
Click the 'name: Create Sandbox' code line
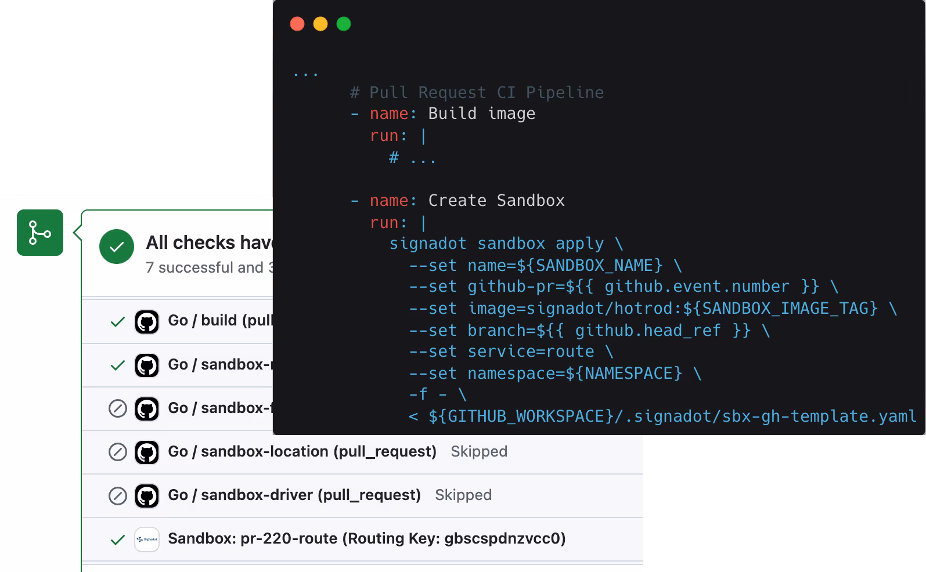pyautogui.click(x=457, y=201)
